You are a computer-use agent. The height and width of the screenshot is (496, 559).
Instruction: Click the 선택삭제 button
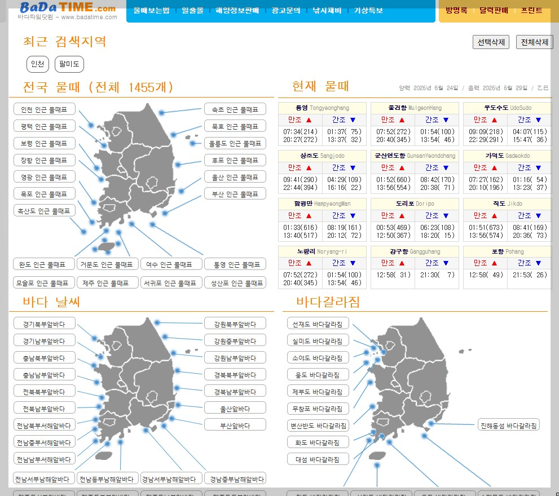pos(490,42)
